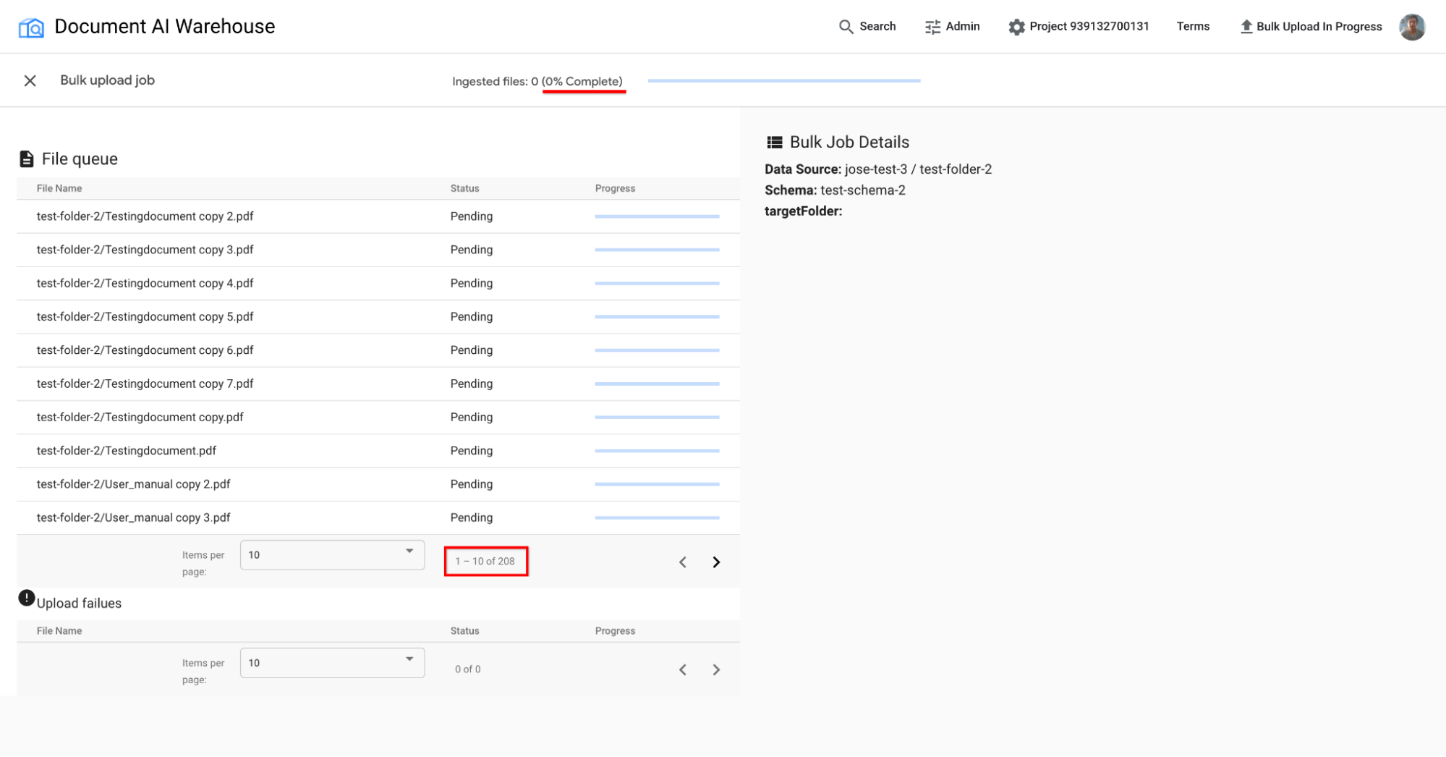This screenshot has width=1446, height=757.
Task: Click Status header in File queue
Action: point(464,188)
